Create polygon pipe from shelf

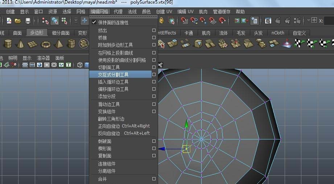point(71,43)
